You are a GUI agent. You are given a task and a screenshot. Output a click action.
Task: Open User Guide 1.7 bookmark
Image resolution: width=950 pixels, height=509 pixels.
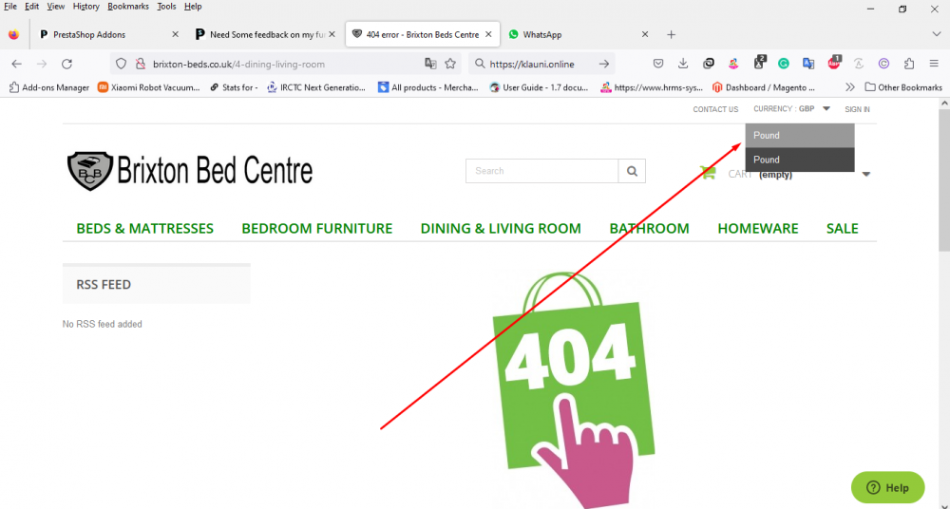click(x=539, y=87)
